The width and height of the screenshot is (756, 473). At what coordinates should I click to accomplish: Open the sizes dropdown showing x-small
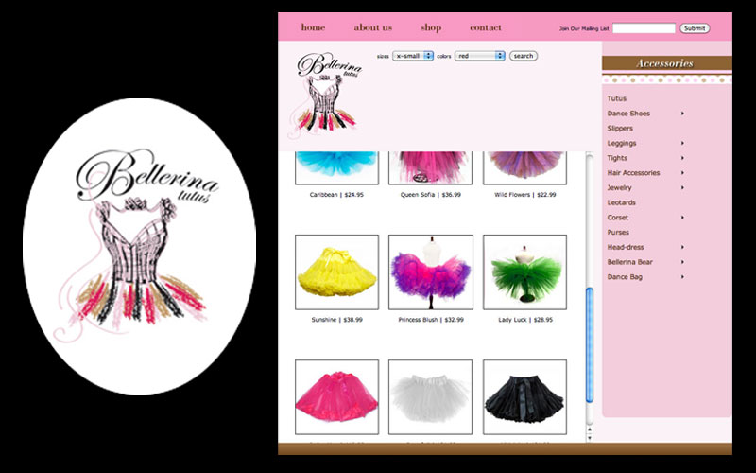[x=413, y=56]
